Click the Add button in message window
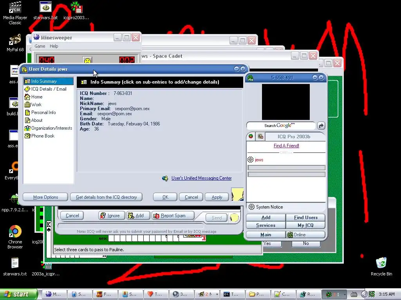The image size is (401, 300). click(x=137, y=216)
